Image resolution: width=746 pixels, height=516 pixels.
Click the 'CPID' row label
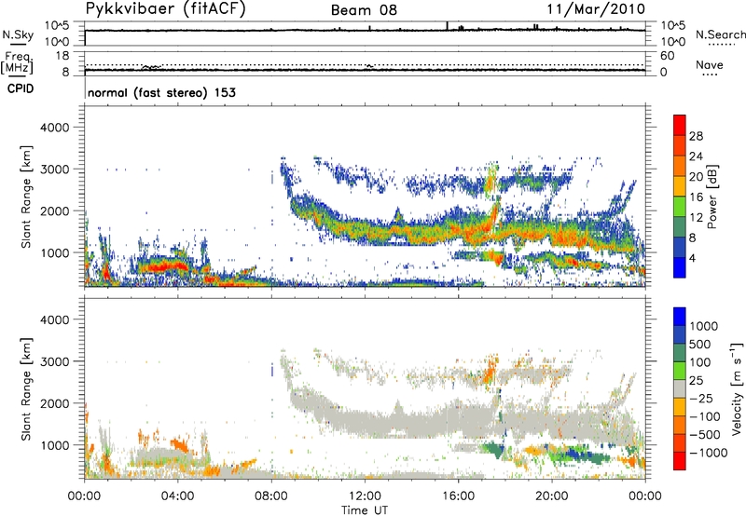point(21,88)
